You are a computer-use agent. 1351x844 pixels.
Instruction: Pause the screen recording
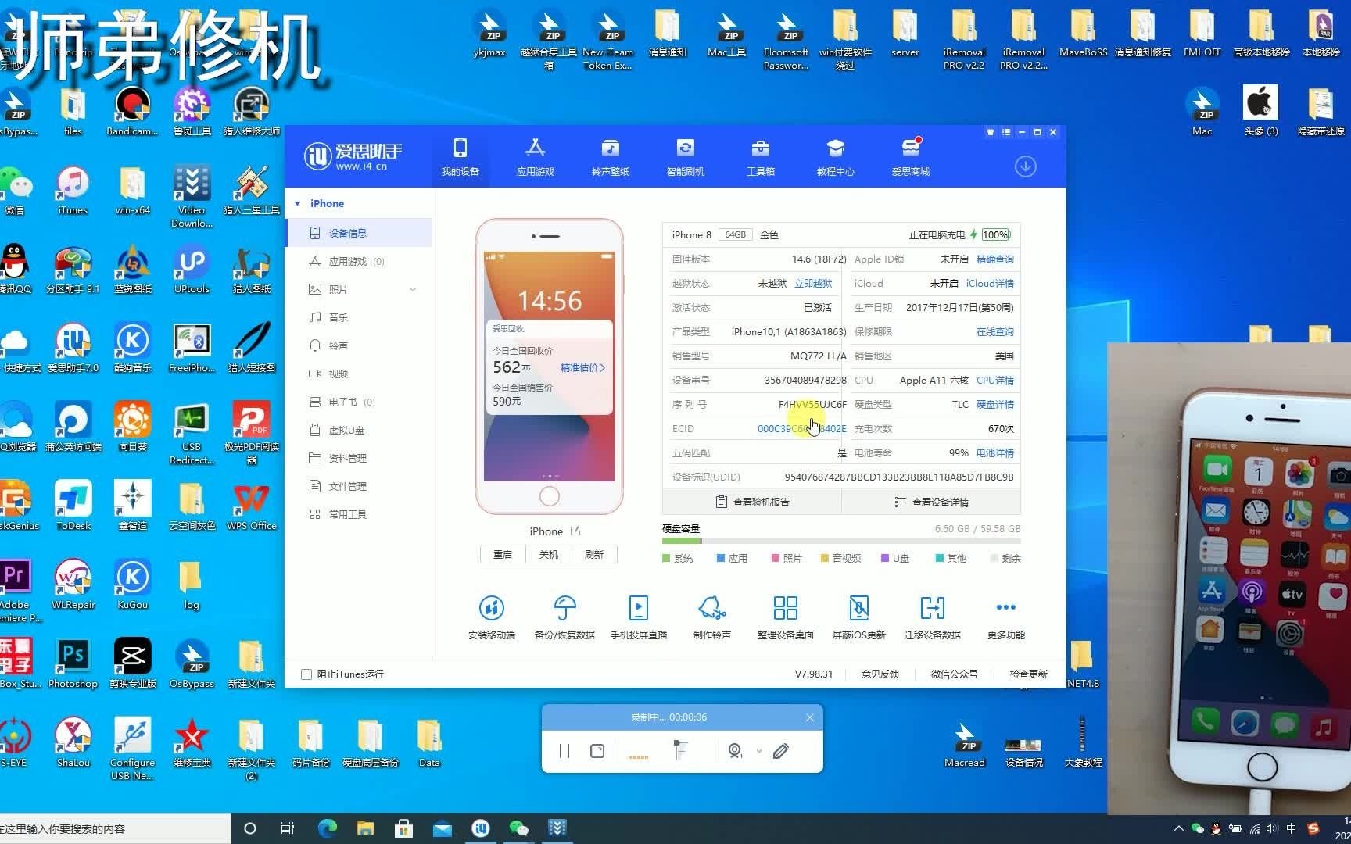click(x=564, y=751)
